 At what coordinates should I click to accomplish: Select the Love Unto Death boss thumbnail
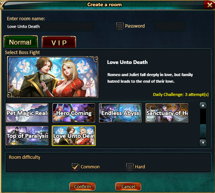pos(74,136)
